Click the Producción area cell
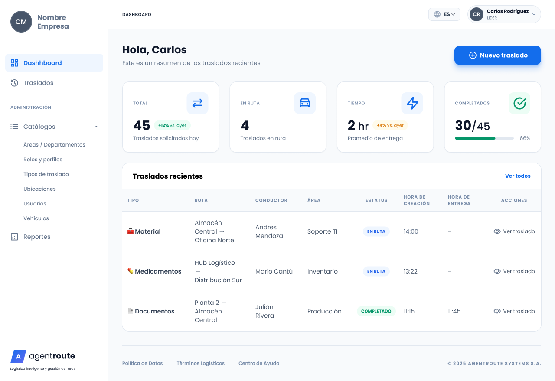 (324, 311)
